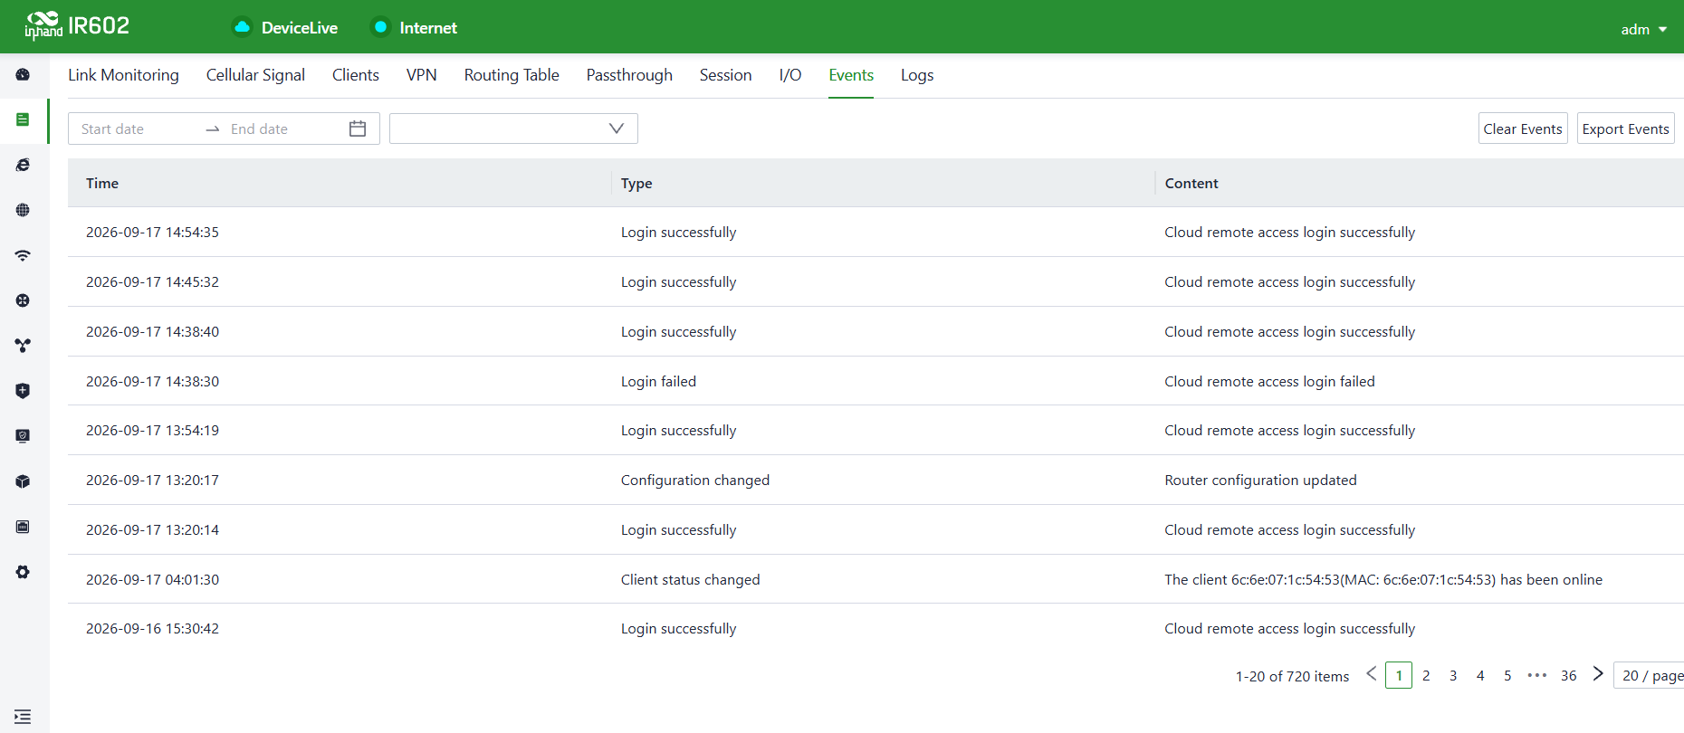The image size is (1684, 733).
Task: Open the system gear settings sidebar icon
Action: click(23, 572)
